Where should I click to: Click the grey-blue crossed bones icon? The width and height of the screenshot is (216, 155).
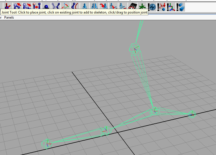[56, 6]
